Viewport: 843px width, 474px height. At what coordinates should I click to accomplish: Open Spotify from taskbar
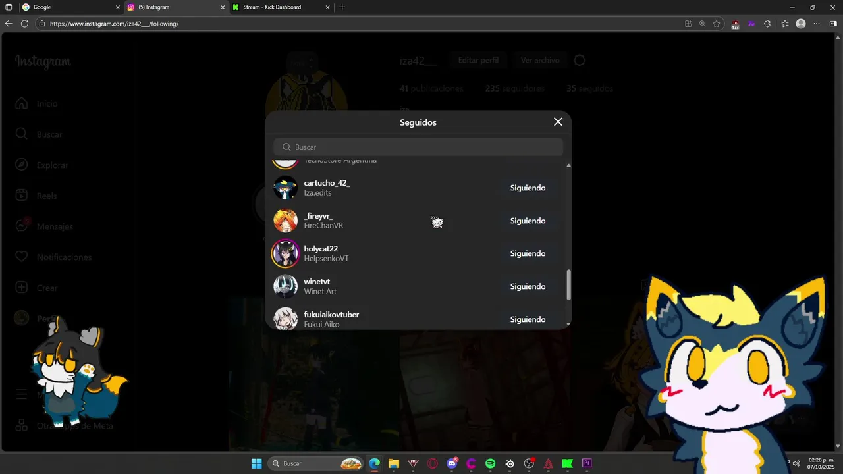(x=491, y=463)
